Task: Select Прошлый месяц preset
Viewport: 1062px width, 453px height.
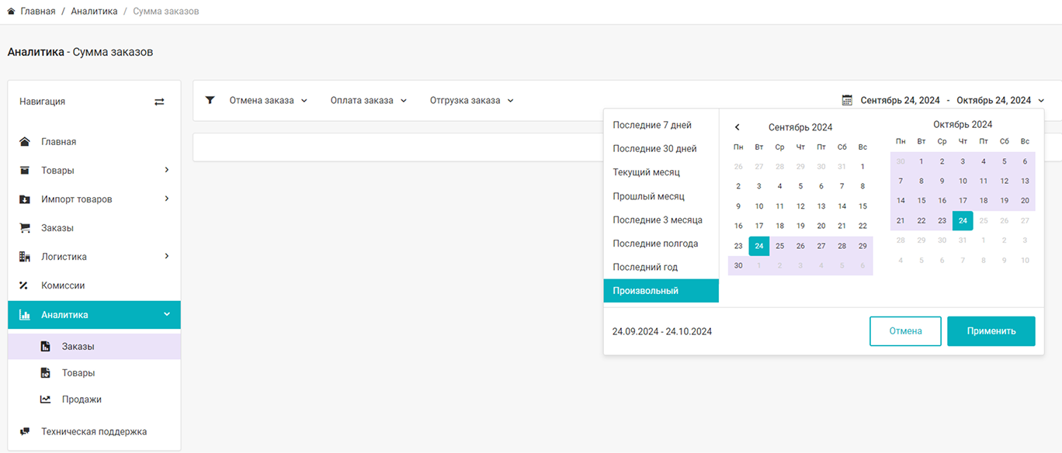Action: click(x=661, y=196)
